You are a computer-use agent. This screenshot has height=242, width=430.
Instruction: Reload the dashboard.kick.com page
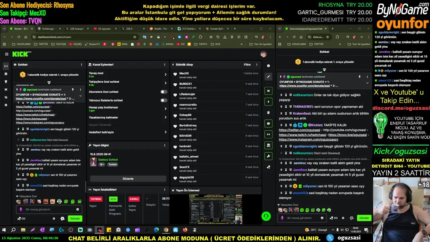[18, 37]
